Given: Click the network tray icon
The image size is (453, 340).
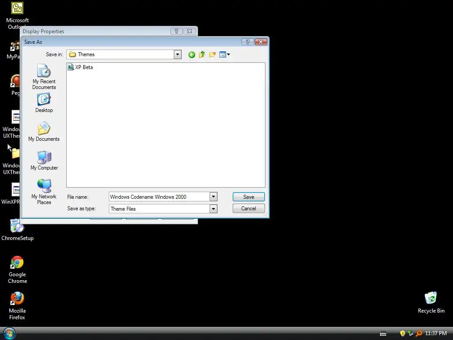Looking at the screenshot, I should 411,333.
